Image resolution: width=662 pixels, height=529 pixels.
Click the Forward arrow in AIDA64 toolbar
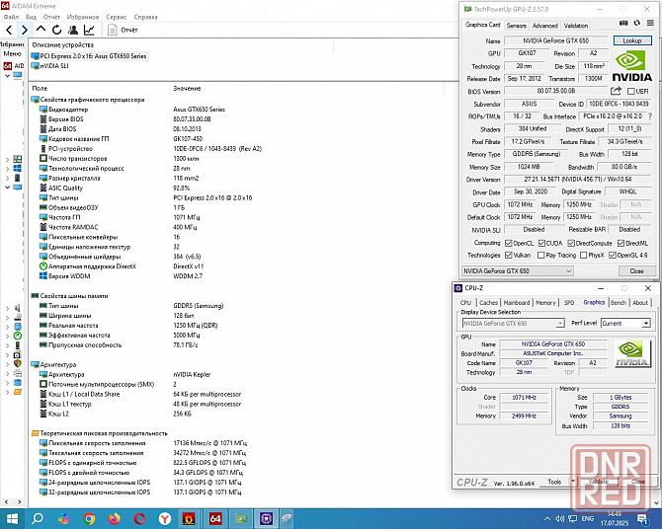coord(24,31)
